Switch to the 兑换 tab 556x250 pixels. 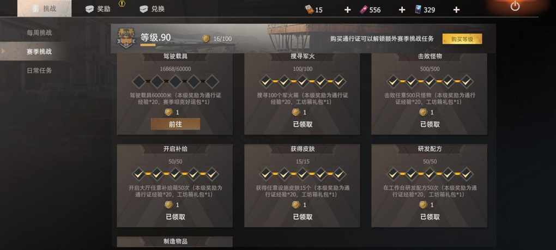click(152, 9)
